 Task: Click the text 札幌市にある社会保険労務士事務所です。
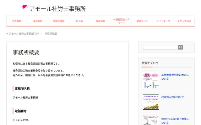click(x=36, y=63)
